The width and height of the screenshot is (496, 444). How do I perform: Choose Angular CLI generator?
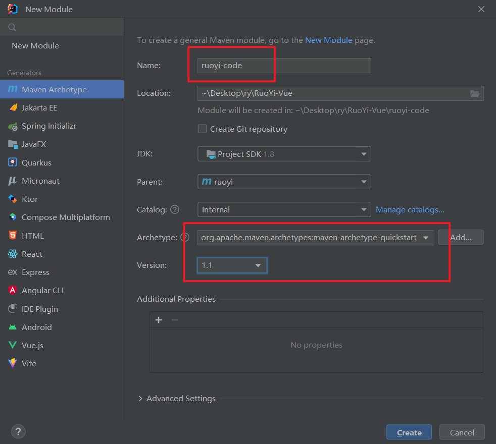[x=62, y=290]
